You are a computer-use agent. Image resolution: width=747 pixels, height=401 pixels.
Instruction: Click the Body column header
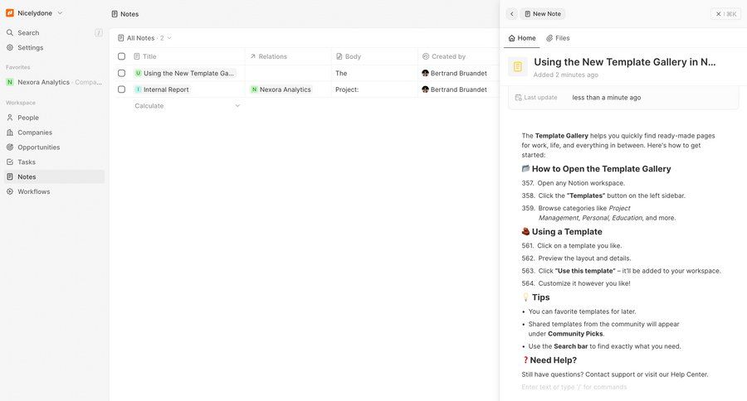pyautogui.click(x=374, y=56)
